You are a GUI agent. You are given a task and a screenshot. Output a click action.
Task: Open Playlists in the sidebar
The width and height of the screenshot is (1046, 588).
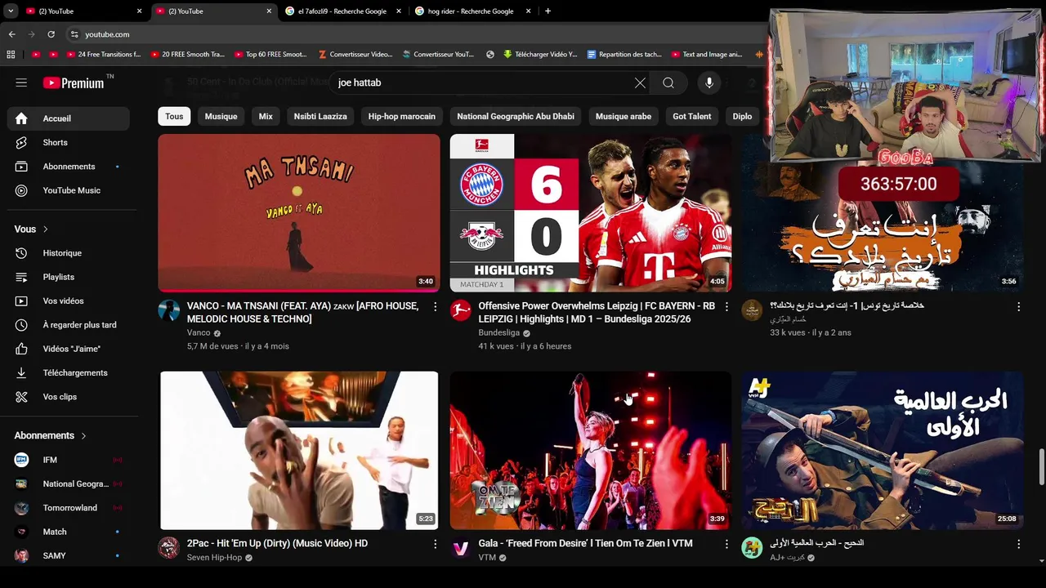point(69,277)
